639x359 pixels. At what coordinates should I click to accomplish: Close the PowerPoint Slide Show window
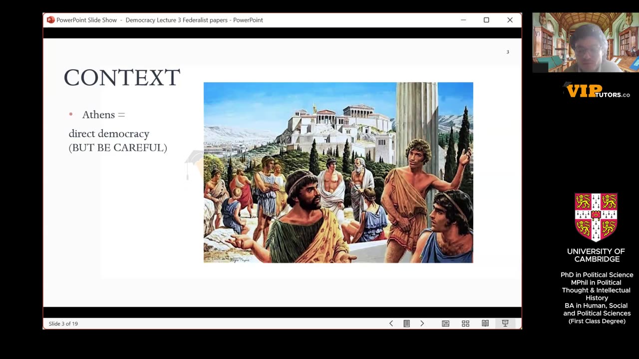coord(510,20)
